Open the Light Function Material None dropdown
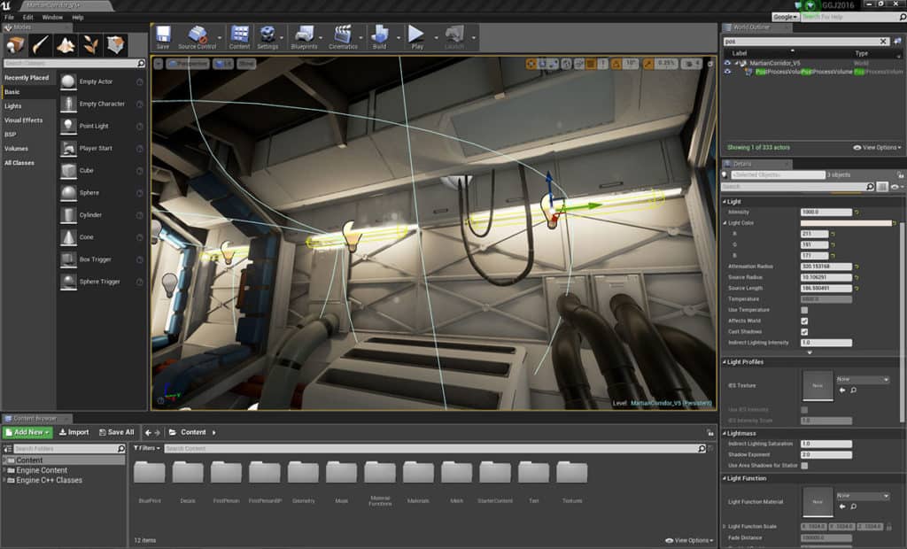 pos(863,496)
